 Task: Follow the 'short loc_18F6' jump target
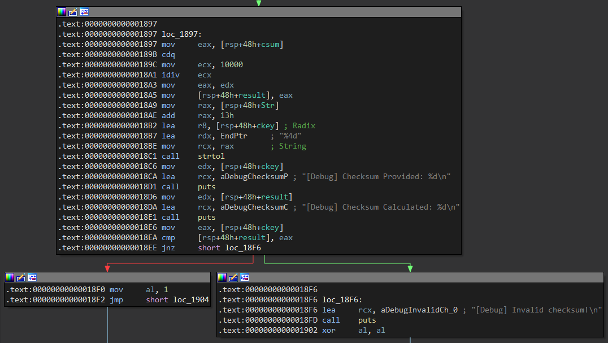[x=229, y=248]
